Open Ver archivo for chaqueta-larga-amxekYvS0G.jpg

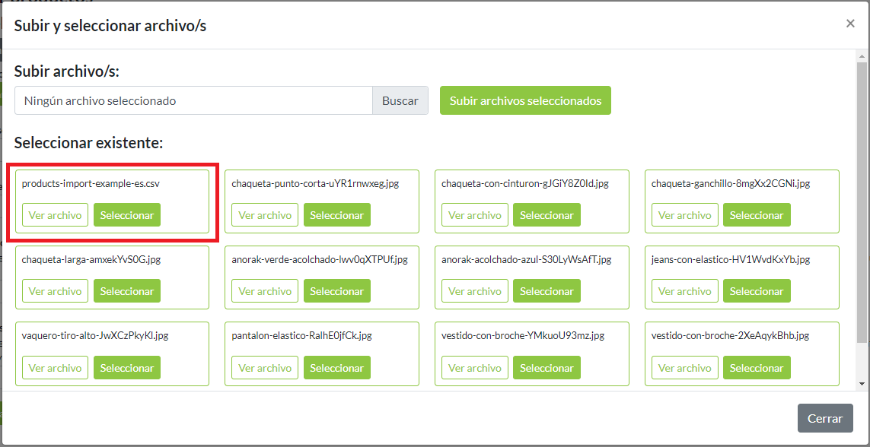[x=55, y=290]
